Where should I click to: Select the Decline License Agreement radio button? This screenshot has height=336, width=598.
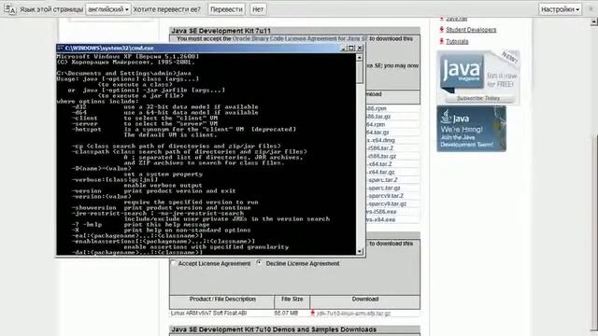tap(260, 263)
